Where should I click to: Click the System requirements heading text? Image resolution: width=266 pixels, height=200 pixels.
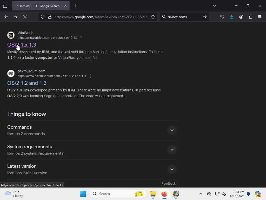tap(30, 147)
